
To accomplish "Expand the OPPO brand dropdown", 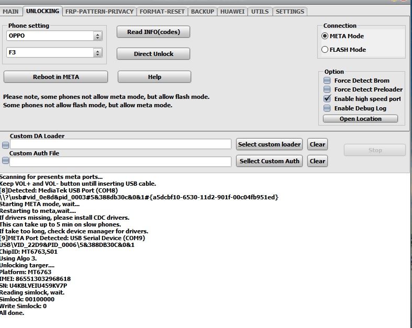I will 97,36.
